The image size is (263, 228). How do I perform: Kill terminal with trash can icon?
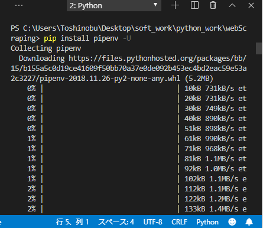coord(213,5)
